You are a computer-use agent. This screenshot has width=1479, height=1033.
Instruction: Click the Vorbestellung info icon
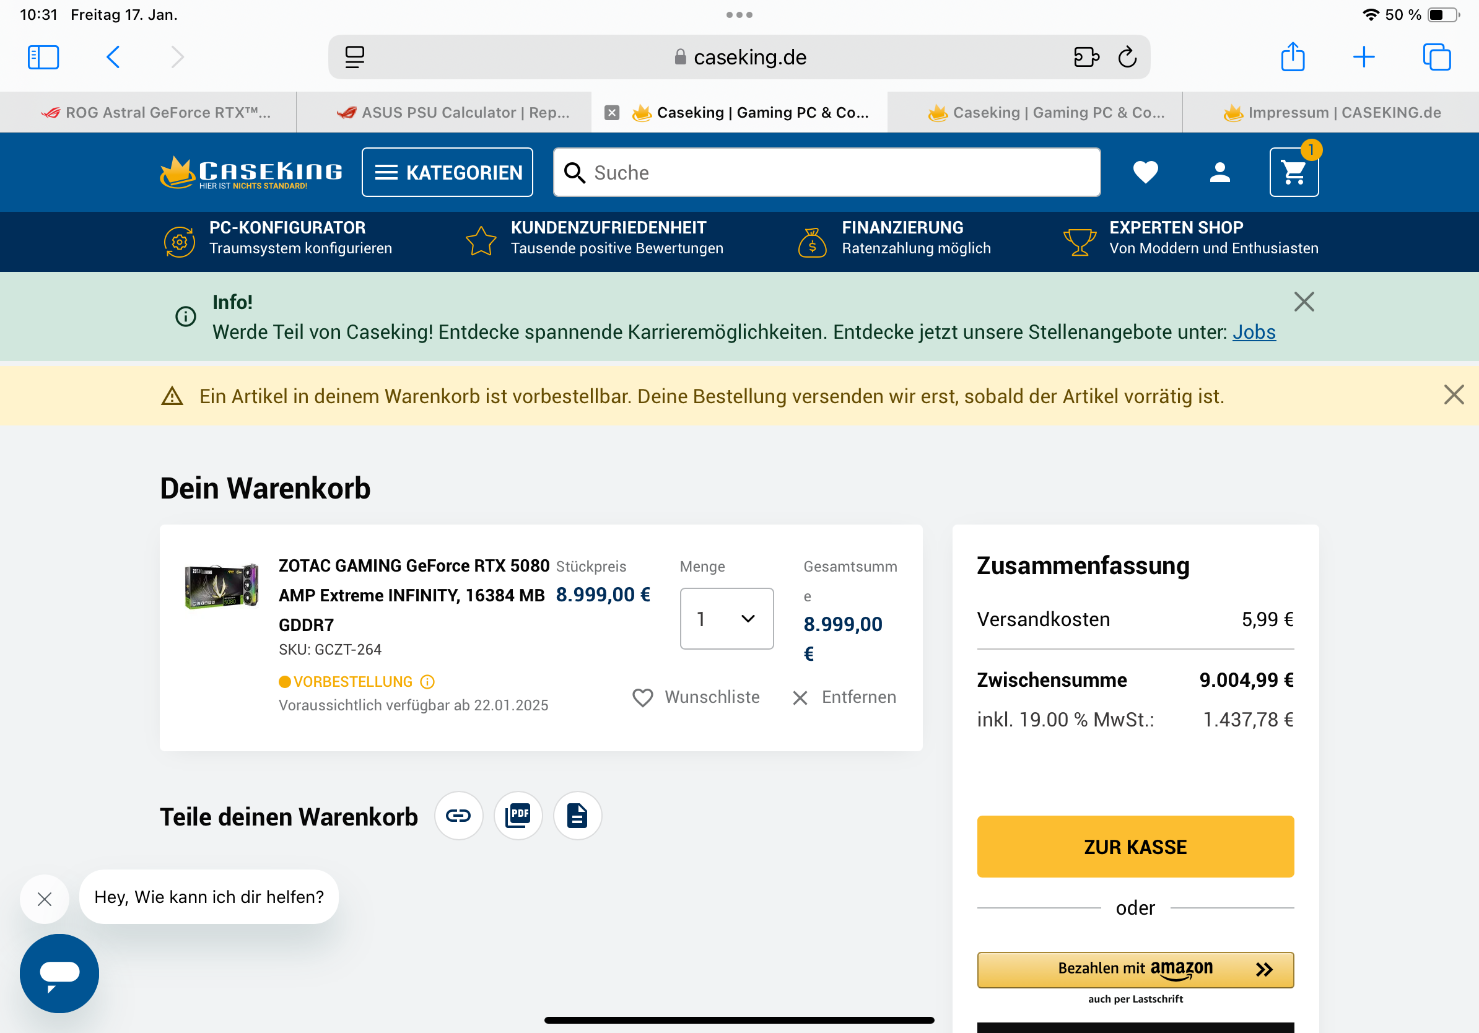427,681
